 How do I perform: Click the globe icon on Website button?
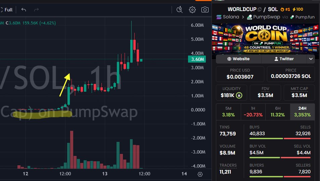click(229, 59)
